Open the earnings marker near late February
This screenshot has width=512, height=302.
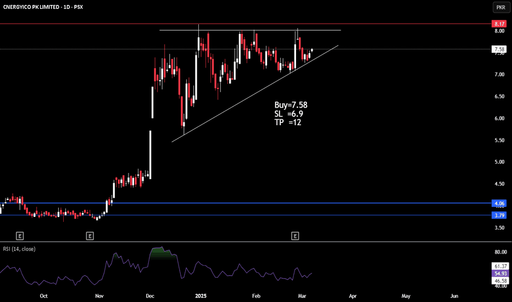click(x=295, y=236)
